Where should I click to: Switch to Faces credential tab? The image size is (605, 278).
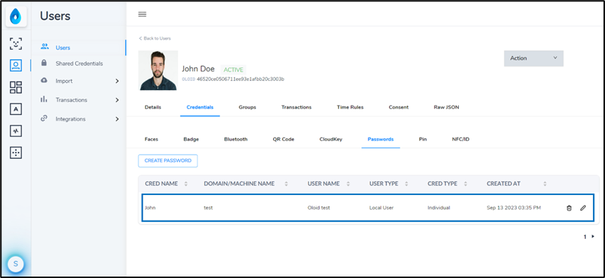[151, 139]
